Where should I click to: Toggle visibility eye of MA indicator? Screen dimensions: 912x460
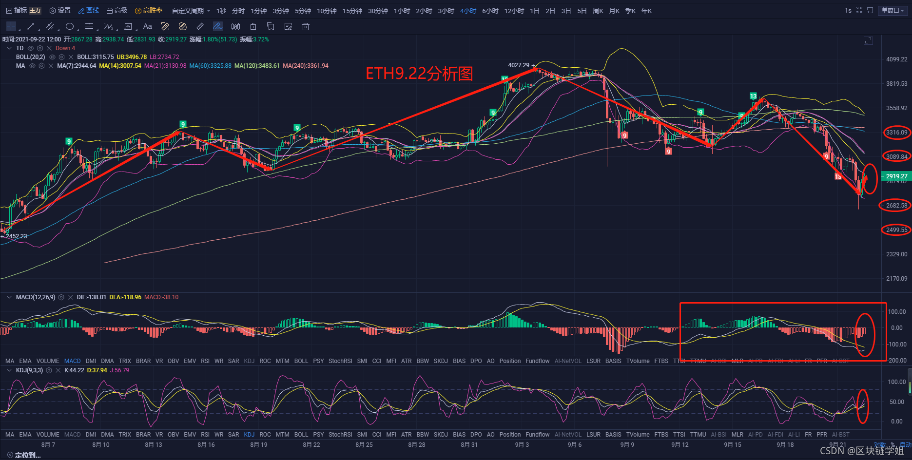point(32,66)
